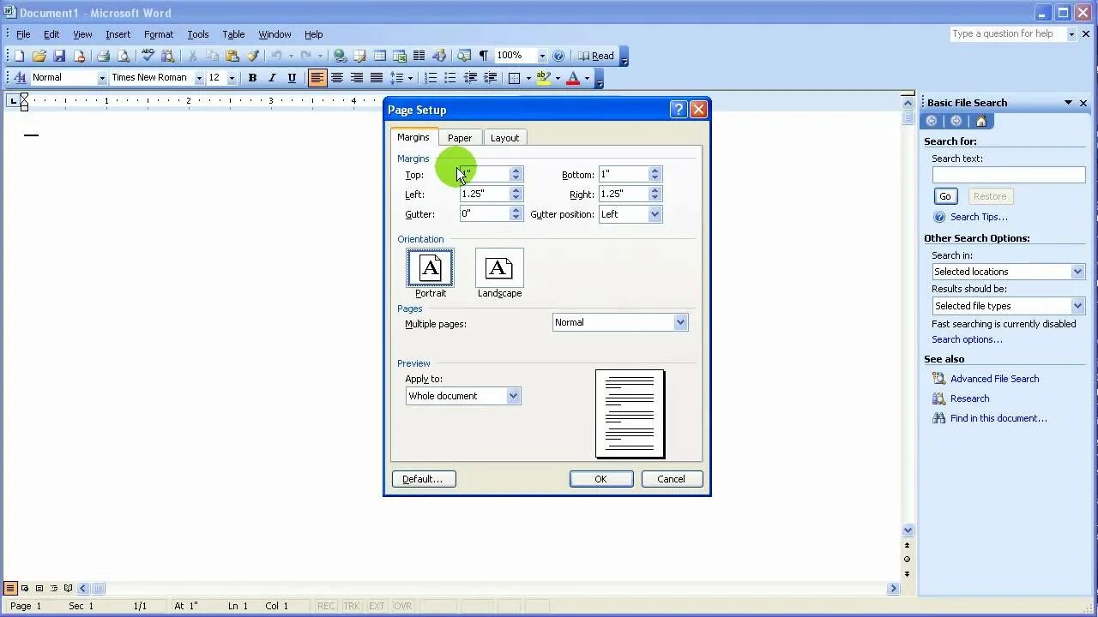Click the Insert Table icon
This screenshot has height=617, width=1098.
379,56
